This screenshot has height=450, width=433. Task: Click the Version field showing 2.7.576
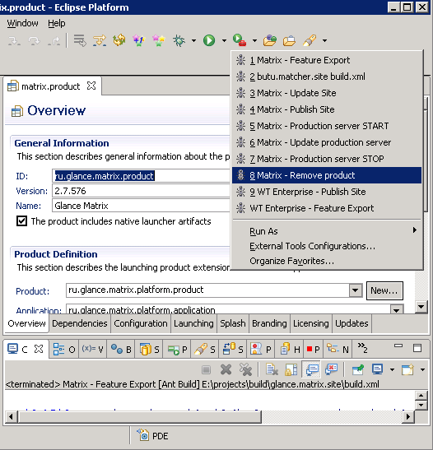point(141,191)
